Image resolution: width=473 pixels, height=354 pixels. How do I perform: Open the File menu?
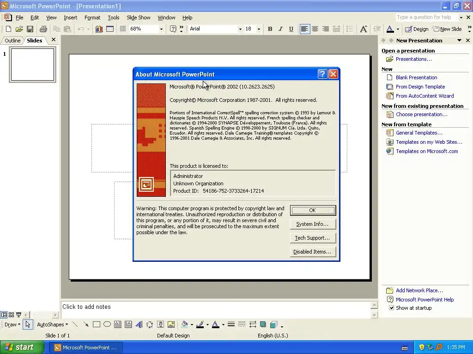pos(19,18)
